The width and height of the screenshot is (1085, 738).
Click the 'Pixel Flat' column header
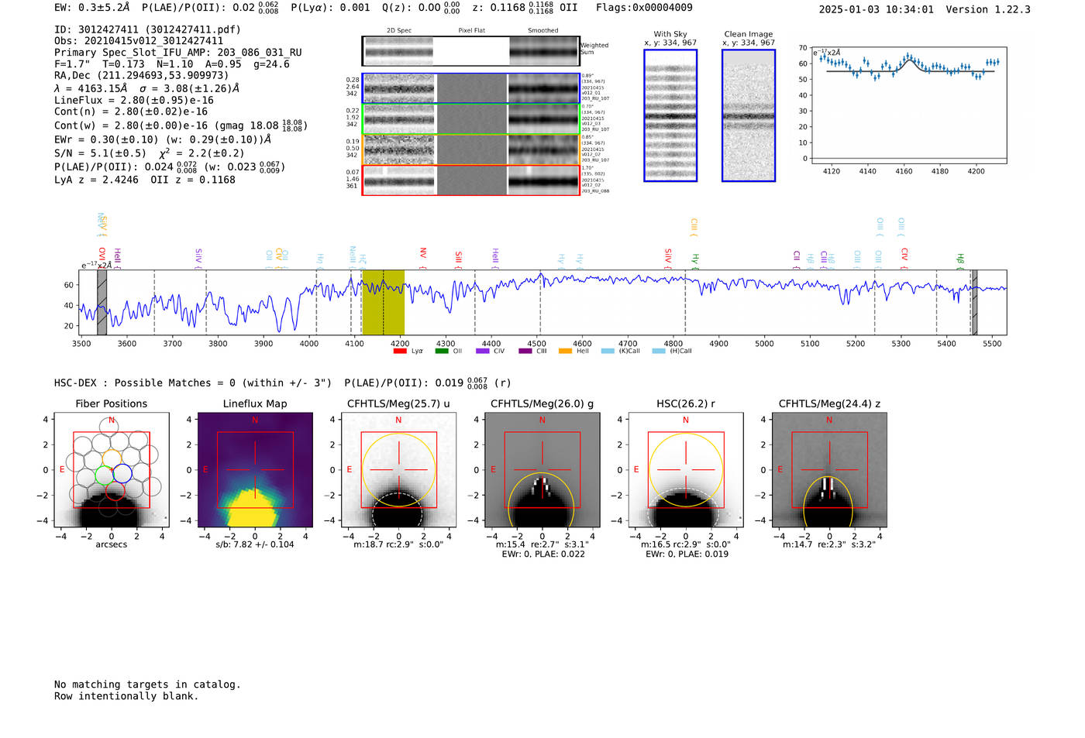(471, 31)
